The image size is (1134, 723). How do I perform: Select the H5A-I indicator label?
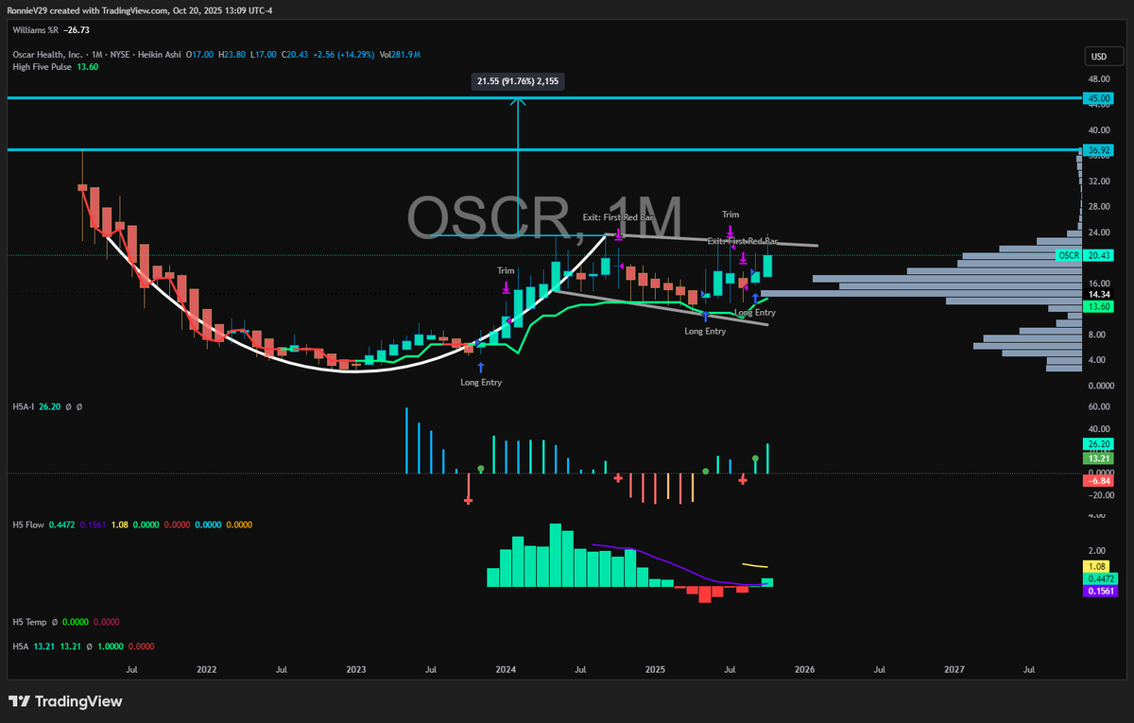click(25, 406)
